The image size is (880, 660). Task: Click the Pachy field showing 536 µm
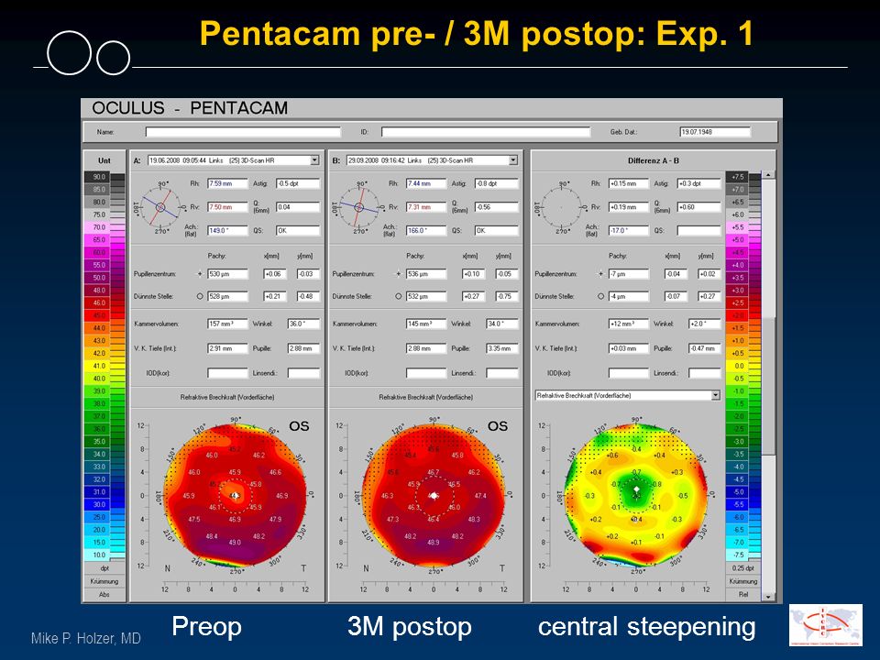(426, 274)
